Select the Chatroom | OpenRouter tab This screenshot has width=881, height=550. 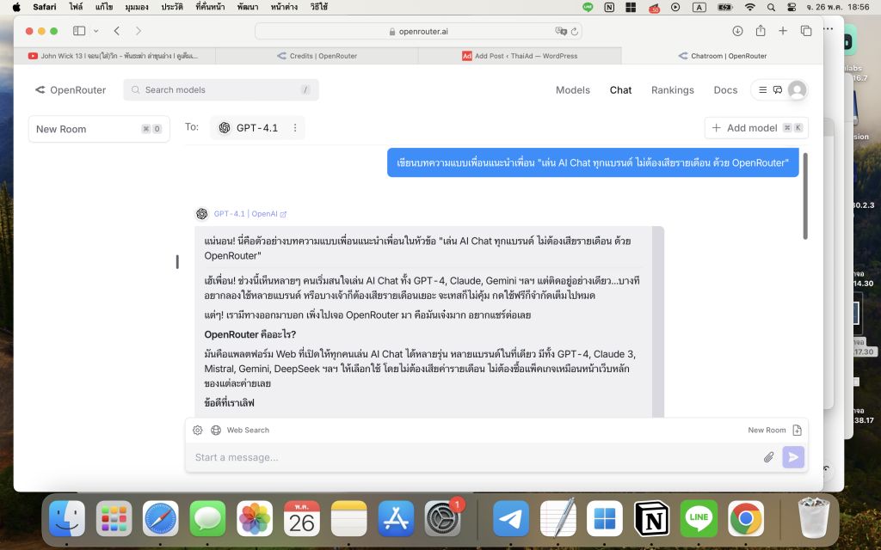[x=722, y=56]
